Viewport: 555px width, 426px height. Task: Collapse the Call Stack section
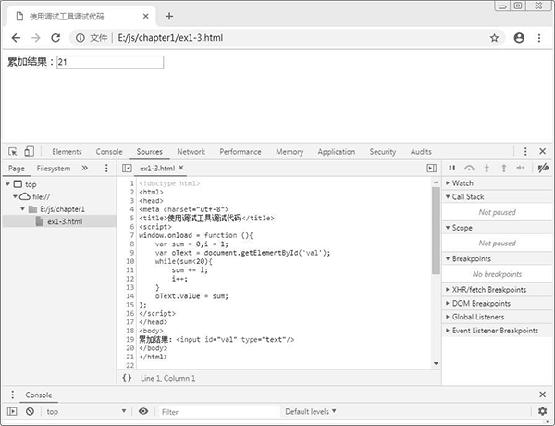[497, 196]
